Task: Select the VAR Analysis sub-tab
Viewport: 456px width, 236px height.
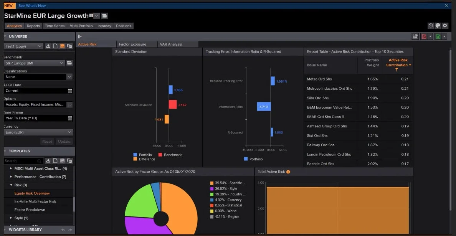Action: click(x=178, y=44)
